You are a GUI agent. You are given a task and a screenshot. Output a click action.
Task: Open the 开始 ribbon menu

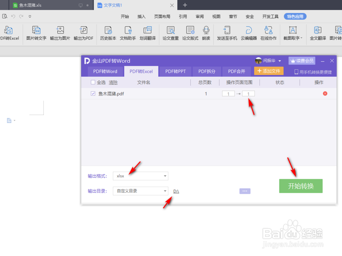coord(125,16)
